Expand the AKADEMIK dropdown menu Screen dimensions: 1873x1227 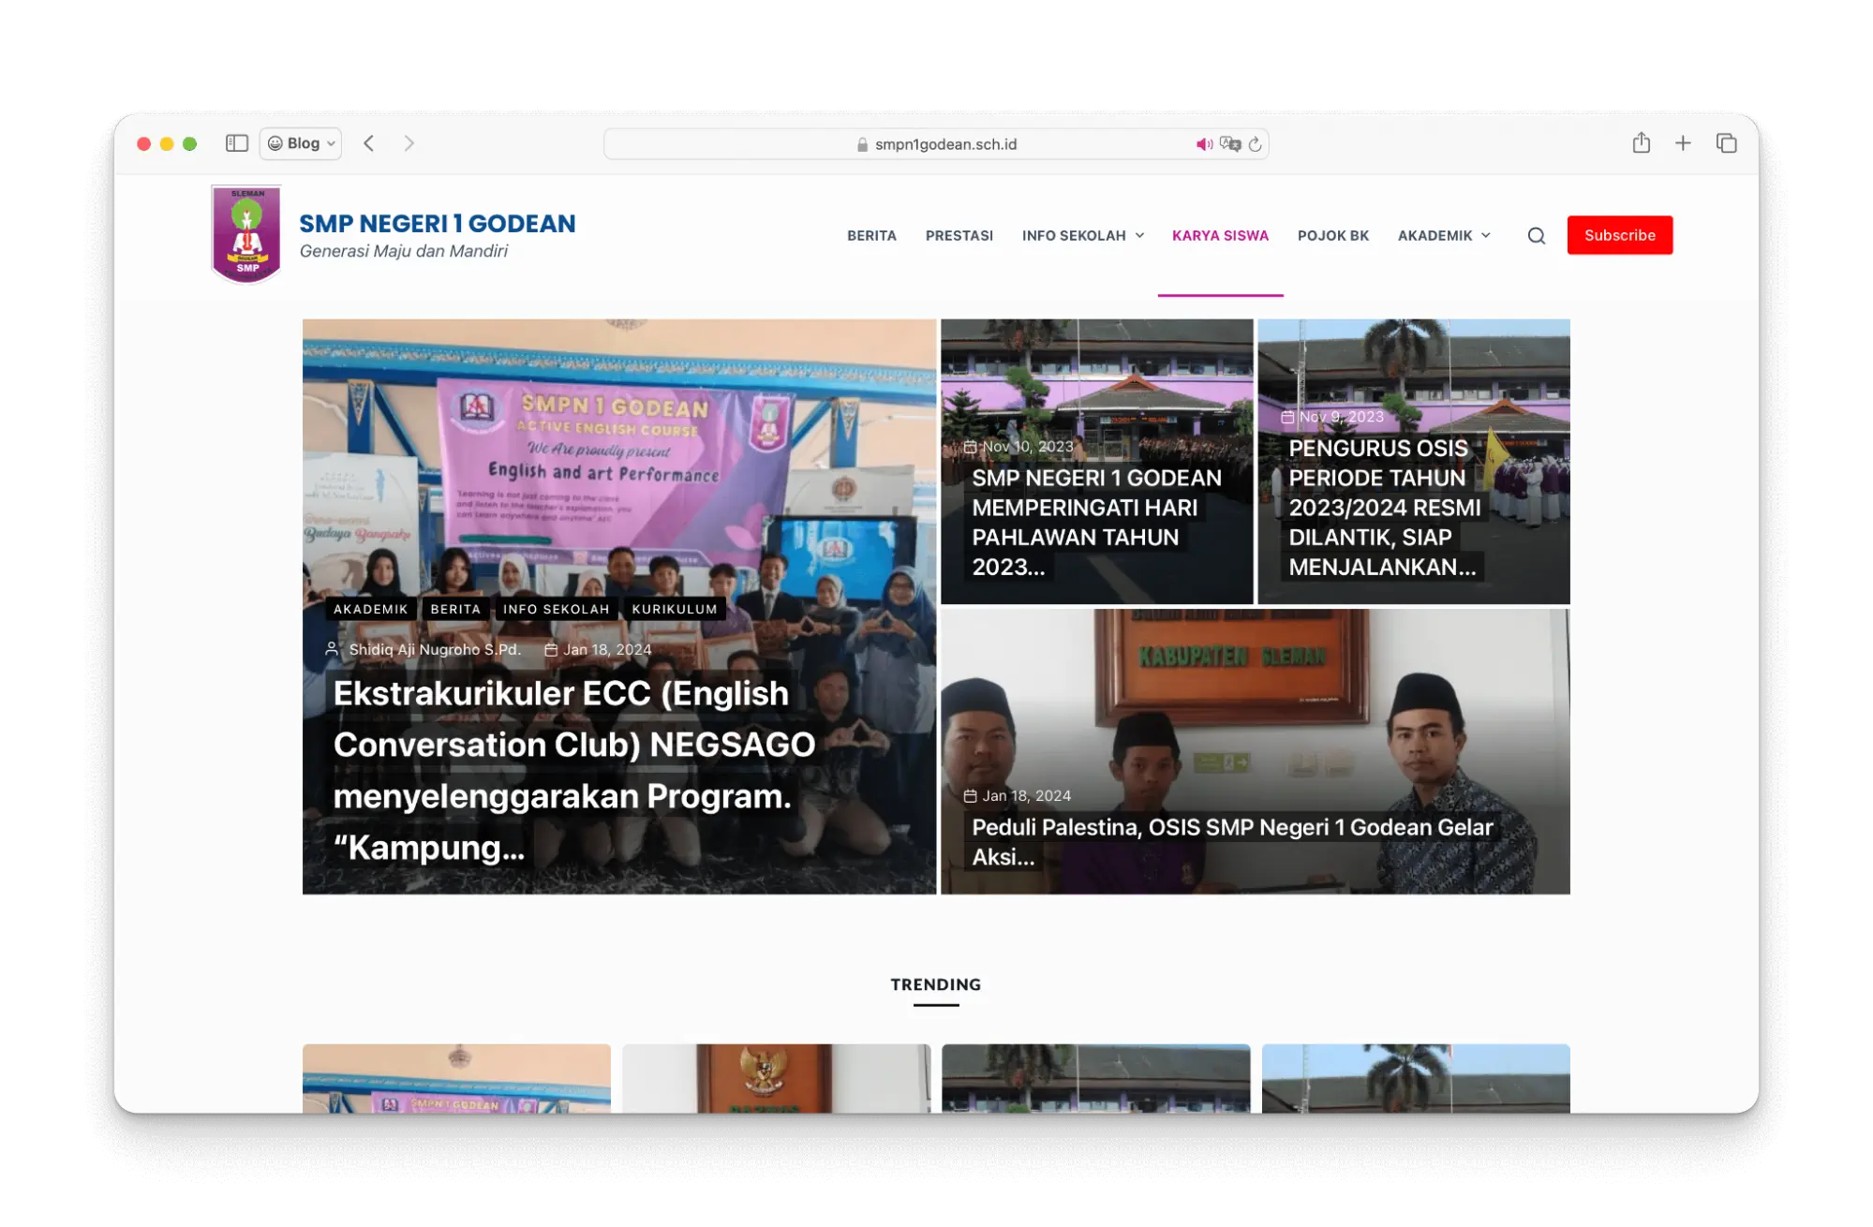point(1444,236)
